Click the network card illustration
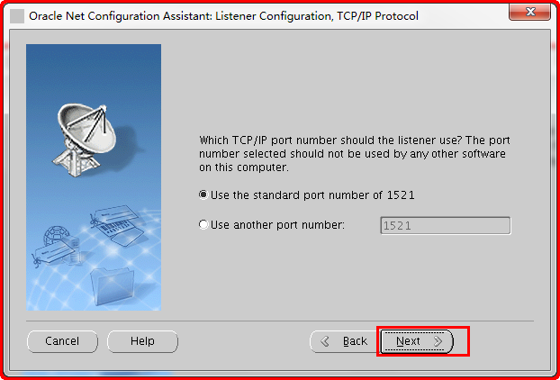Viewport: 560px width, 380px height. tap(115, 227)
